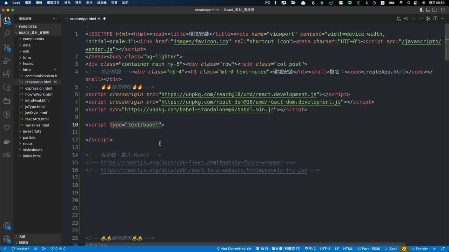This screenshot has height=252, width=449.
Task: Toggle Secondary Side Bar visibility
Action: [x=435, y=10]
